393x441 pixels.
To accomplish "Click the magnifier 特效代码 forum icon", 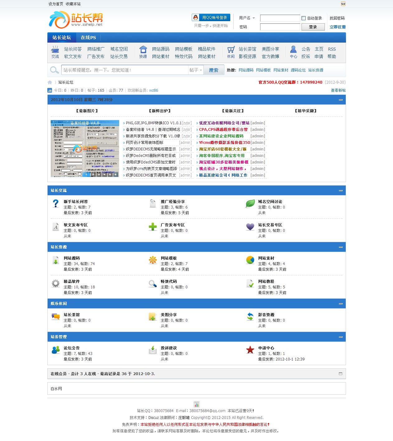I will pyautogui.click(x=153, y=283).
